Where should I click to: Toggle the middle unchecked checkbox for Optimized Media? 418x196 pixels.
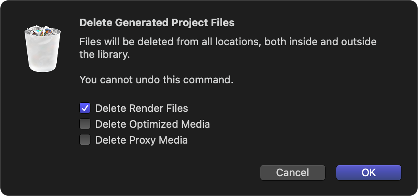[x=85, y=124]
